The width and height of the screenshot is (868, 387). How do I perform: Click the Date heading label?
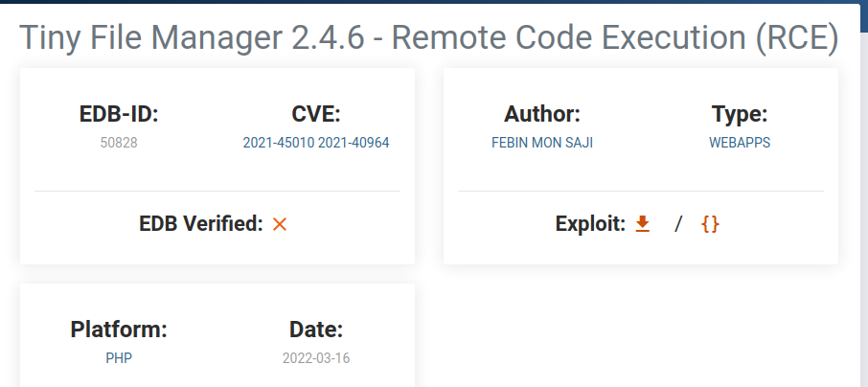pyautogui.click(x=316, y=330)
